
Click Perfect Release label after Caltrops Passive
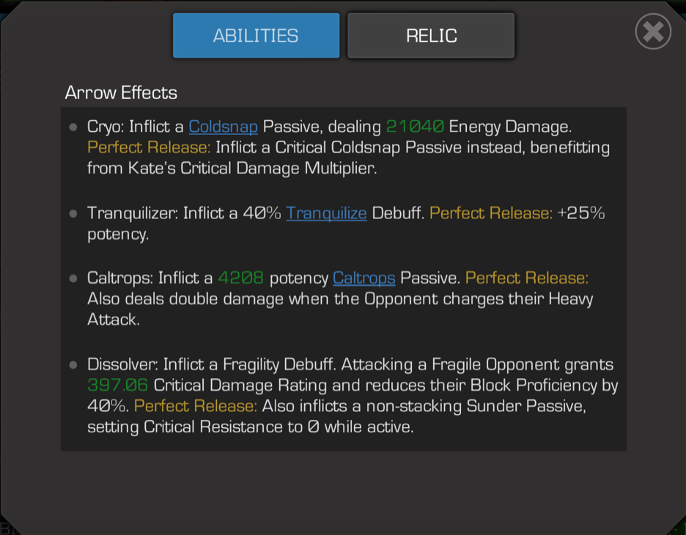[x=527, y=278]
